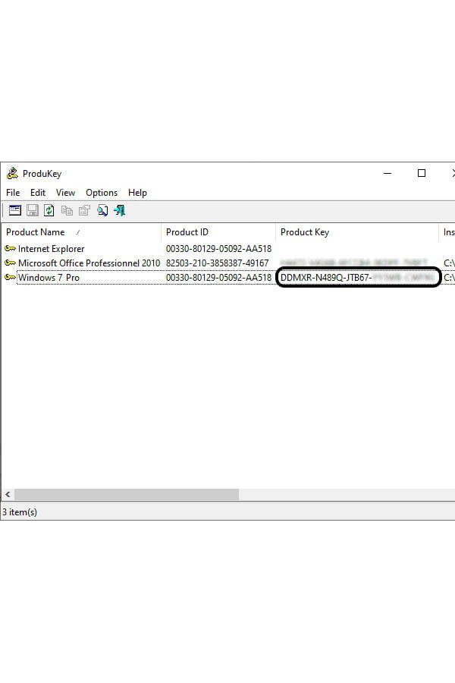455x683 pixels.
Task: Select the Microsoft Office Professionnel 2010 row
Action: click(89, 263)
